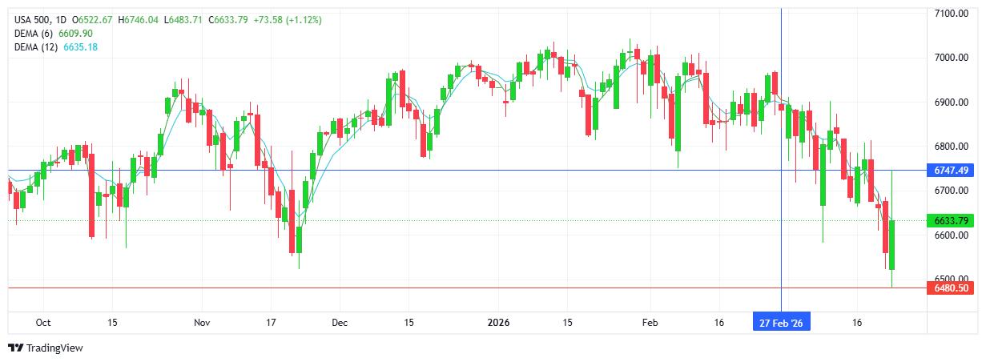Image resolution: width=986 pixels, height=362 pixels.
Task: Click the latest green candle on the chart
Action: [891, 244]
